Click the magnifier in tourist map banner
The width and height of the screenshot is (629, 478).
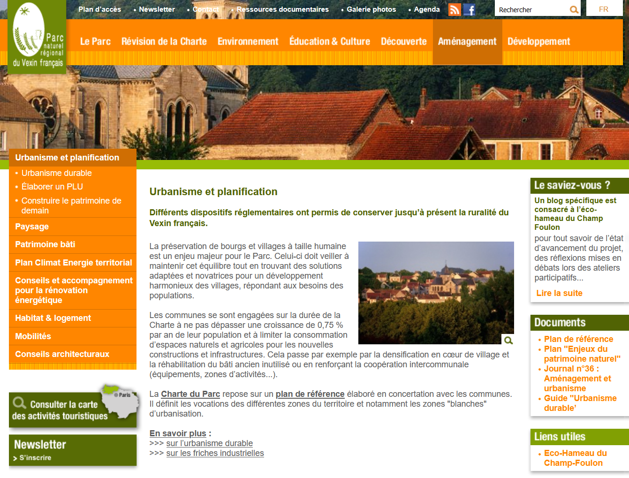coord(19,403)
